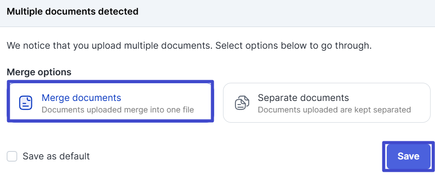This screenshot has width=435, height=178.
Task: Click the "Merge options" section label
Action: click(39, 72)
